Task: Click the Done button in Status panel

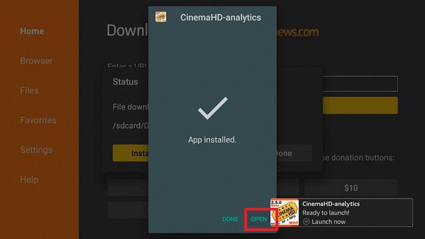Action: tap(294, 153)
